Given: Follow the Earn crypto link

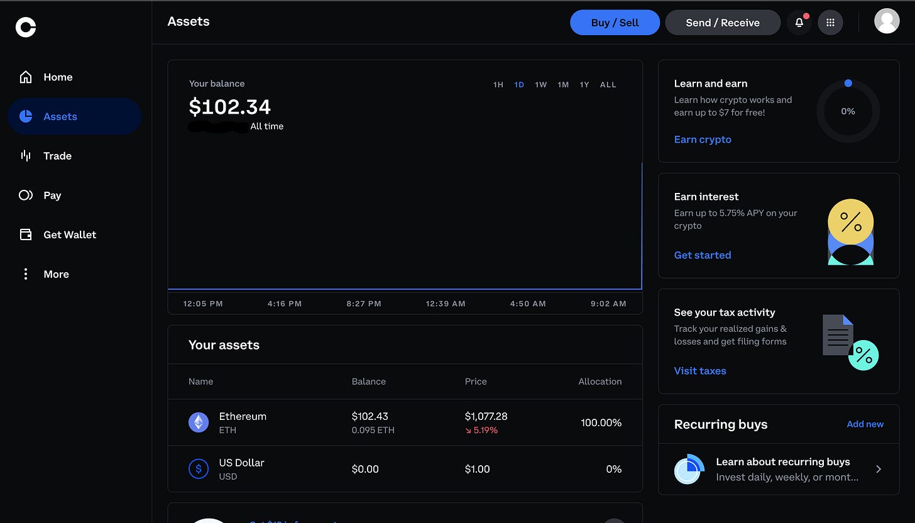Looking at the screenshot, I should tap(703, 140).
